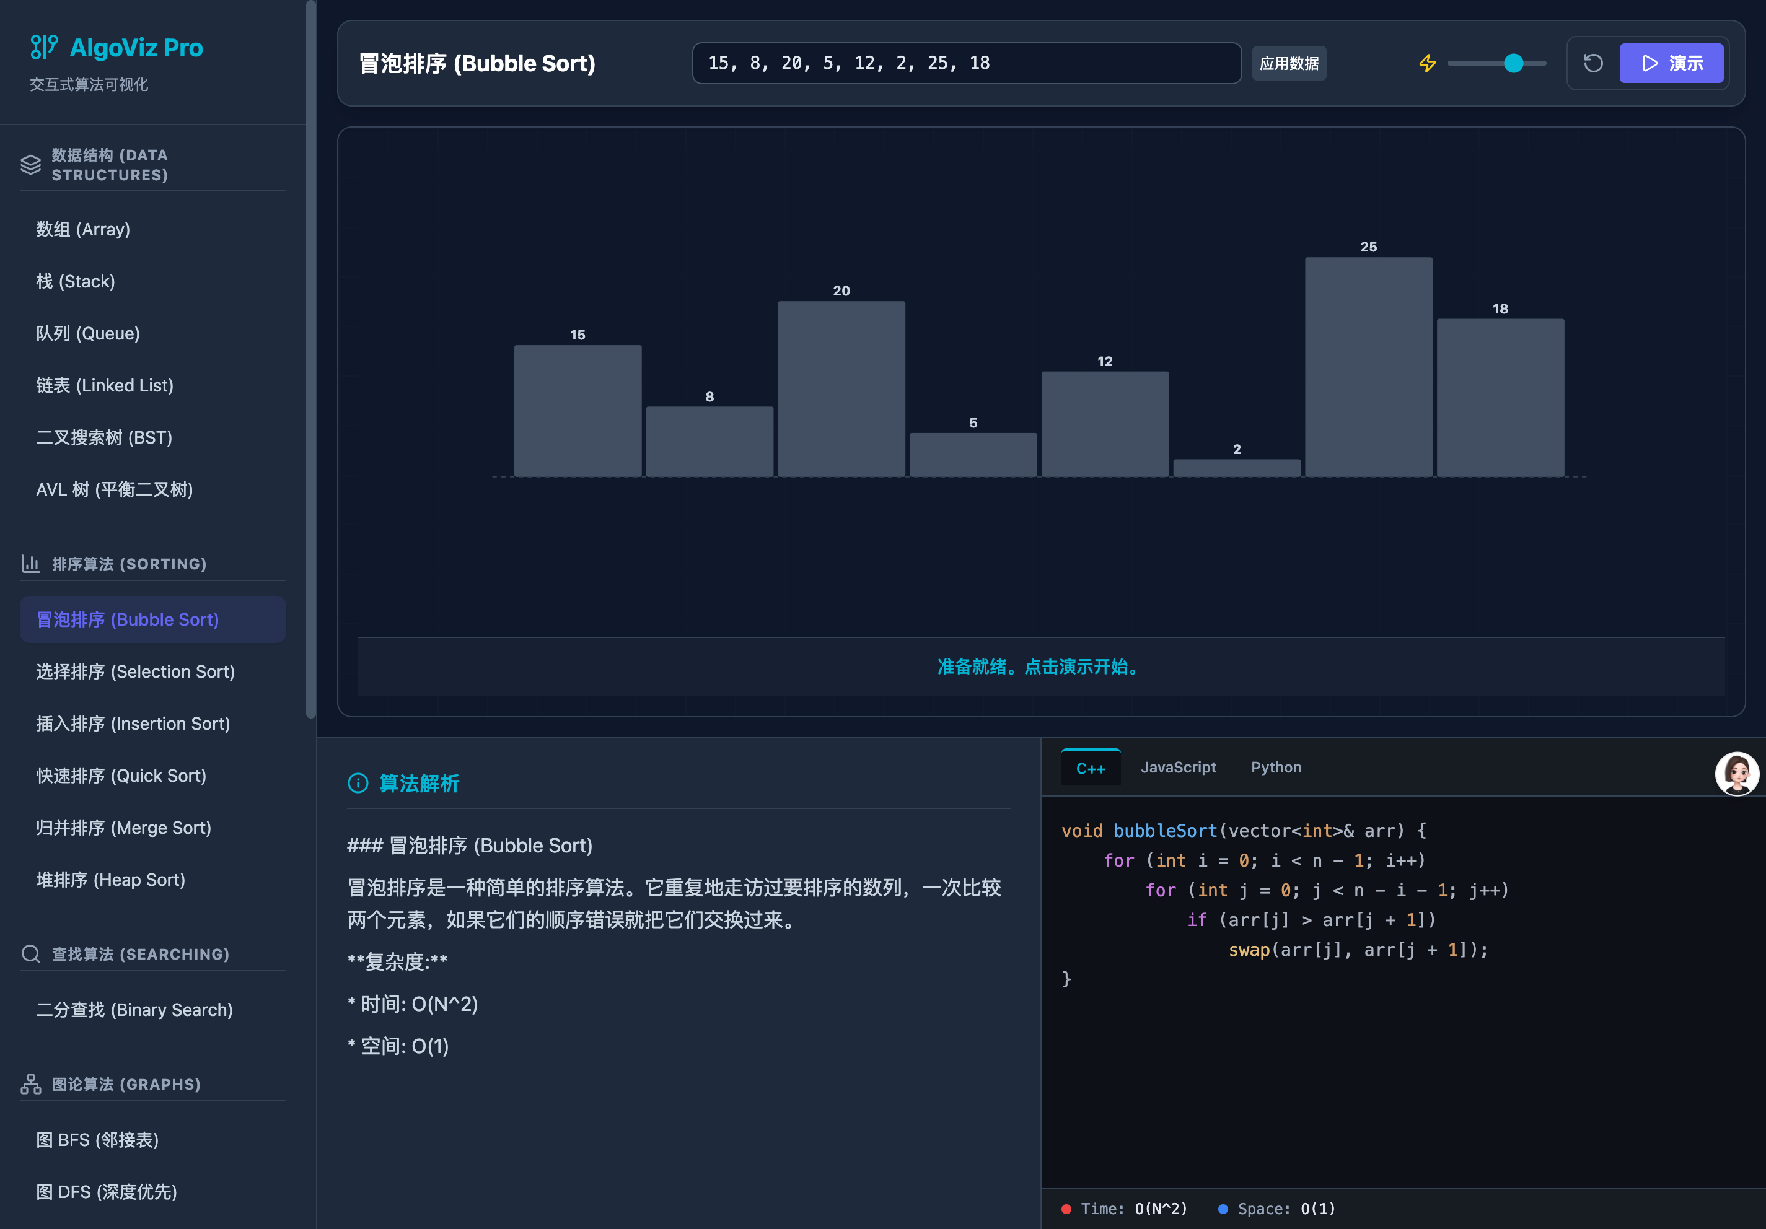Switch to the JavaScript code tab
The height and width of the screenshot is (1229, 1766).
pos(1179,767)
